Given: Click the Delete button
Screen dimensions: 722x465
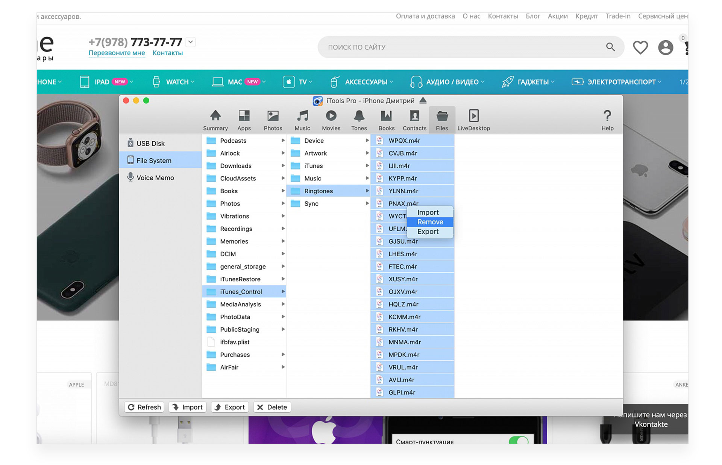Looking at the screenshot, I should tap(272, 407).
